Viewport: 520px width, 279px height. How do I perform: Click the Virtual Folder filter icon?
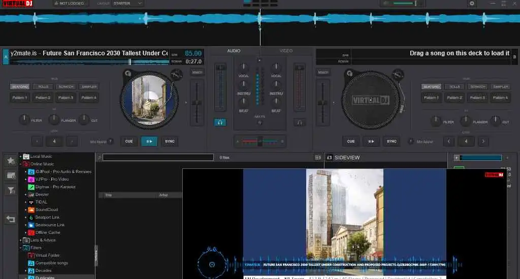pos(31,256)
